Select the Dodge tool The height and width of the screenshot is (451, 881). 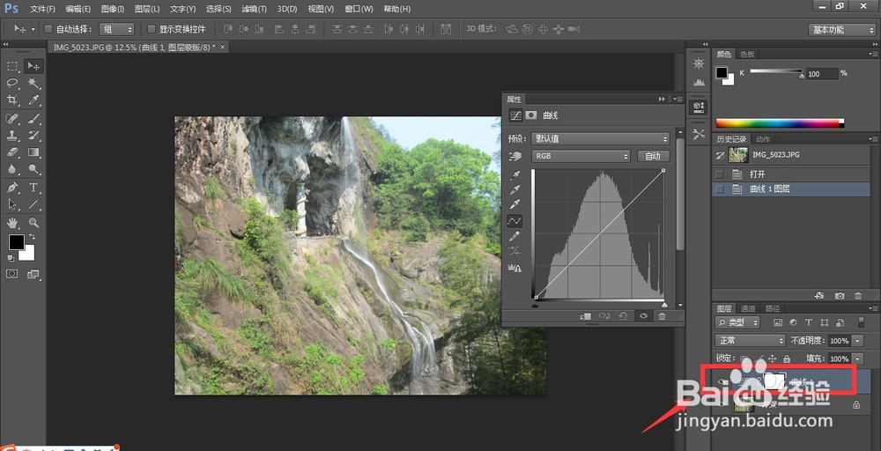pyautogui.click(x=33, y=169)
